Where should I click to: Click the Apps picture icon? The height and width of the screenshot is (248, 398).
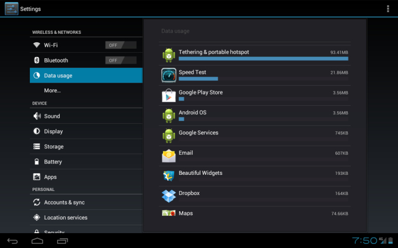(36, 177)
